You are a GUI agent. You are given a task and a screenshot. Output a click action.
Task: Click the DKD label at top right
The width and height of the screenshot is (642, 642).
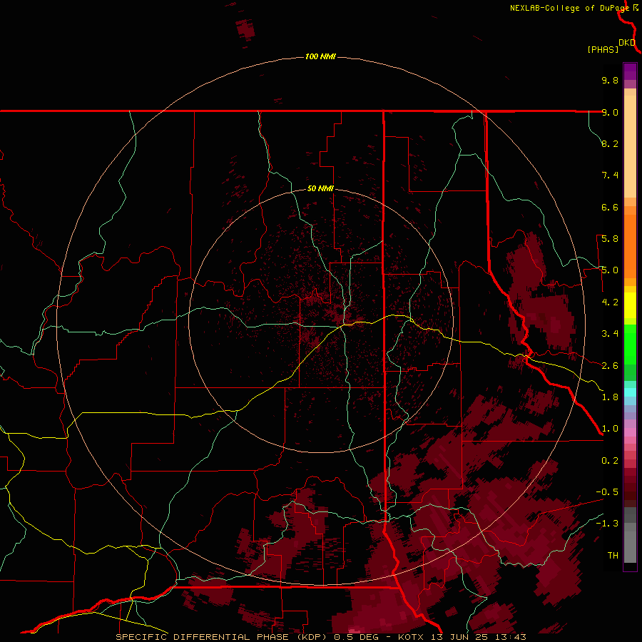(627, 43)
